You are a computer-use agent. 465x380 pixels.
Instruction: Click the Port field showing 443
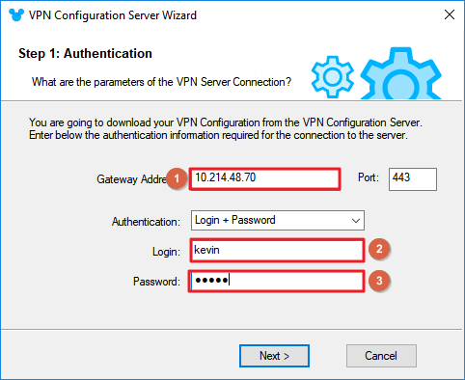pyautogui.click(x=413, y=179)
